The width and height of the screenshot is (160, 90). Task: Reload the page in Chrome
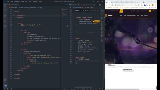point(112,5)
